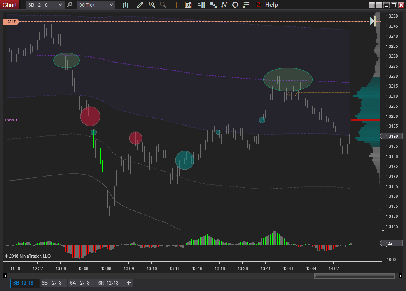Open the data series icon
This screenshot has height=291, width=406.
[x=213, y=5]
